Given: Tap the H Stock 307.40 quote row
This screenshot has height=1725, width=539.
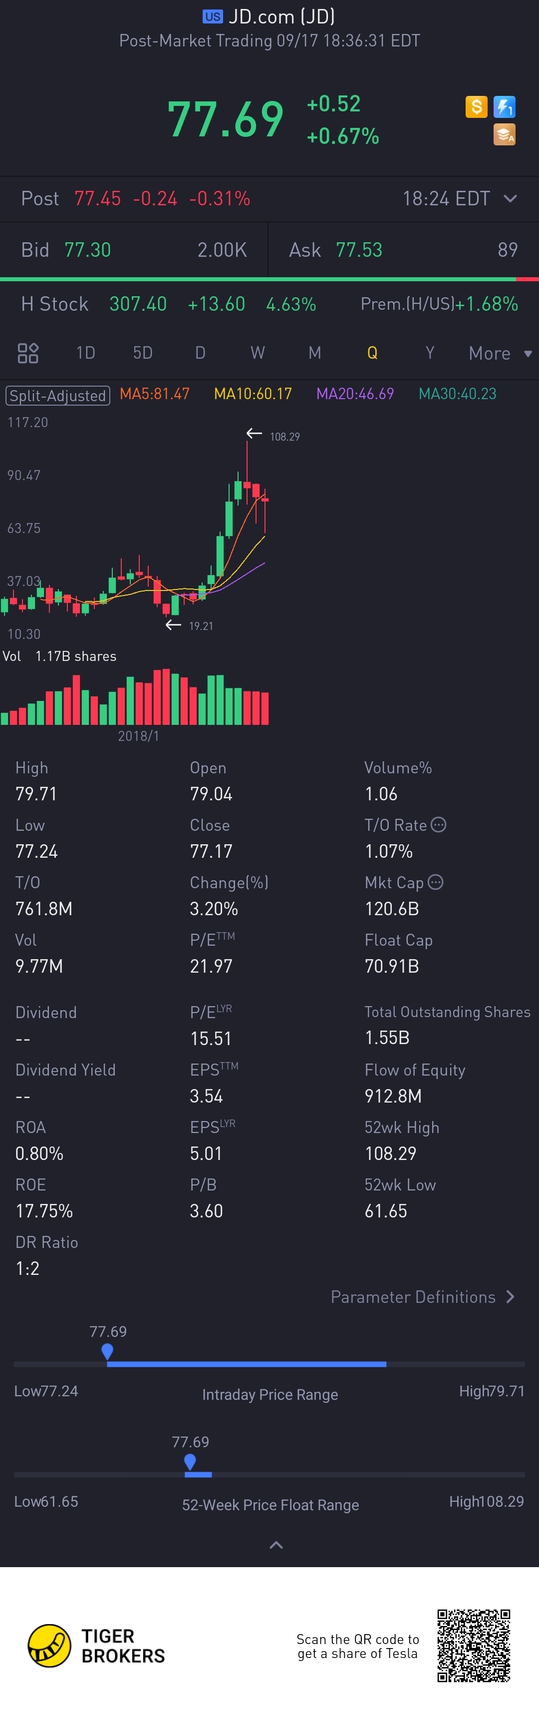Looking at the screenshot, I should point(167,304).
